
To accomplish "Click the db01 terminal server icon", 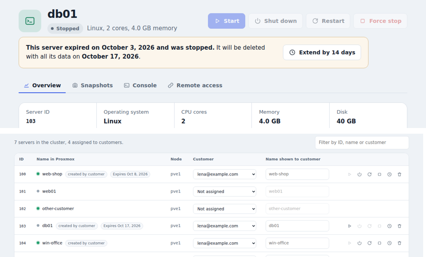I will (x=30, y=21).
